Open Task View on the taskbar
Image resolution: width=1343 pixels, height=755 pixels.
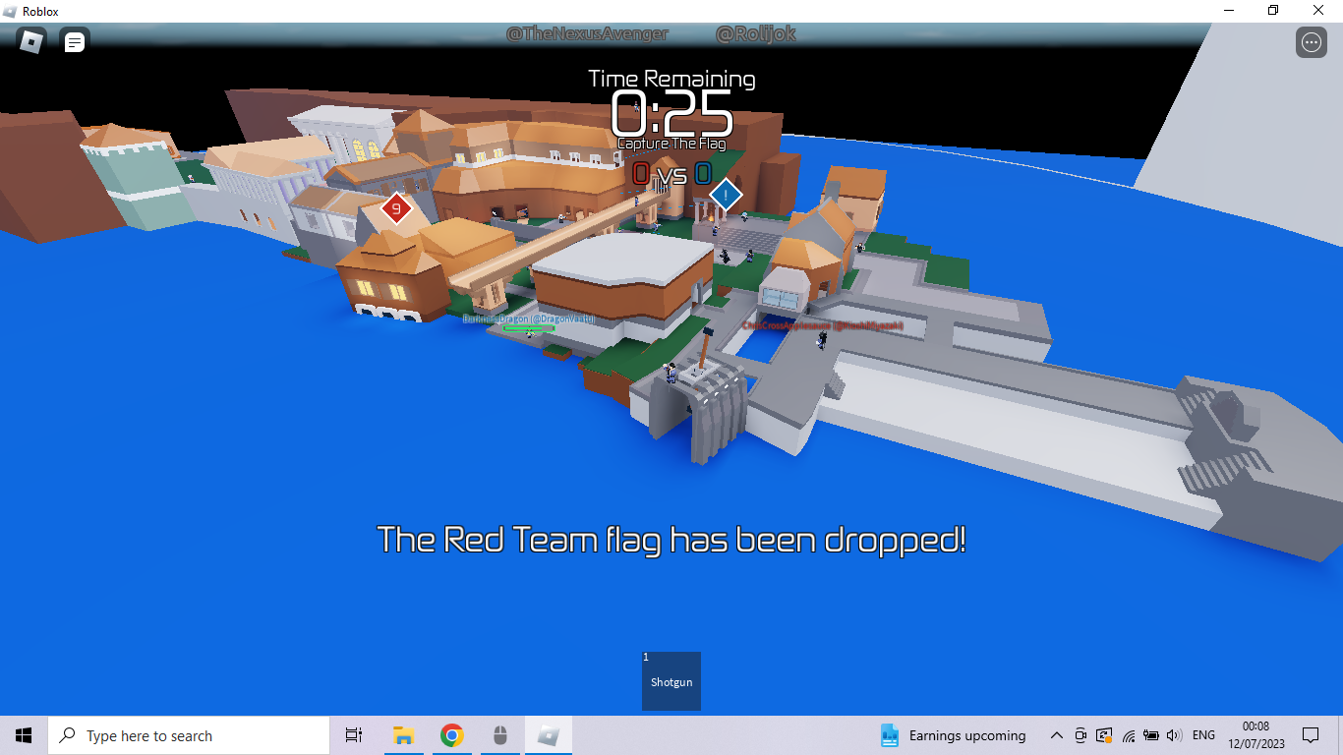click(x=354, y=735)
